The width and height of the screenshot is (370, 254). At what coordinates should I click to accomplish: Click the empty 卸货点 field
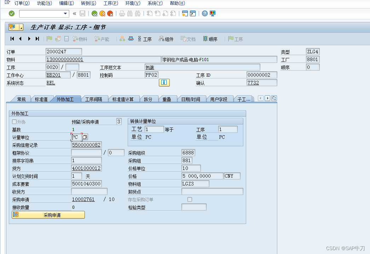tap(212, 191)
